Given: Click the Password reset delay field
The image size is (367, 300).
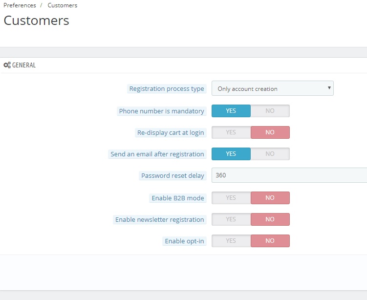Looking at the screenshot, I should pos(288,175).
